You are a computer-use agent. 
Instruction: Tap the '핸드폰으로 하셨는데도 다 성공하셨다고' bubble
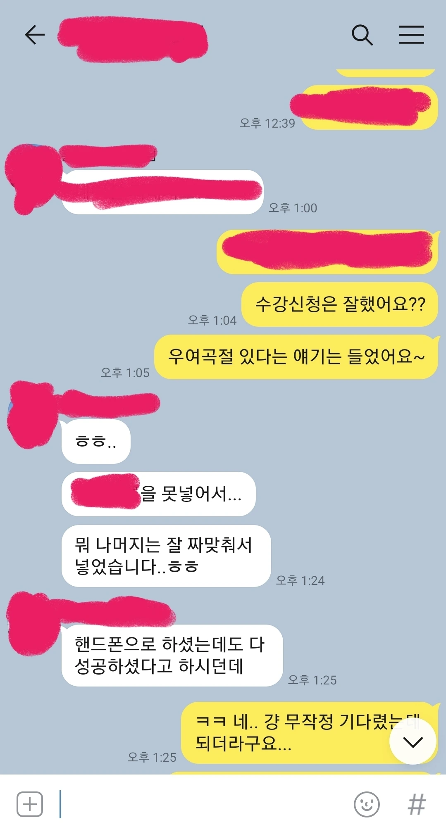click(172, 656)
